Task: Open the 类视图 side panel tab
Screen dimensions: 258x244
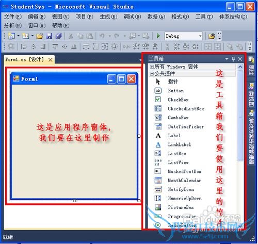Action: (251, 95)
